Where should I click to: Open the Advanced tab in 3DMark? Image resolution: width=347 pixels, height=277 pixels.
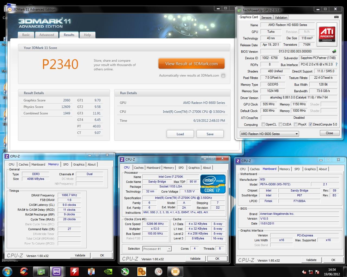pyautogui.click(x=47, y=35)
